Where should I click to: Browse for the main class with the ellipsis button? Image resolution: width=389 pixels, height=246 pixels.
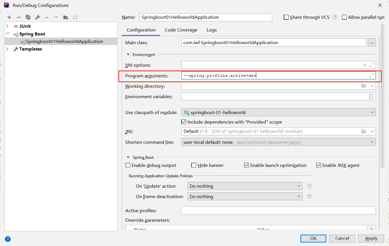pyautogui.click(x=371, y=43)
